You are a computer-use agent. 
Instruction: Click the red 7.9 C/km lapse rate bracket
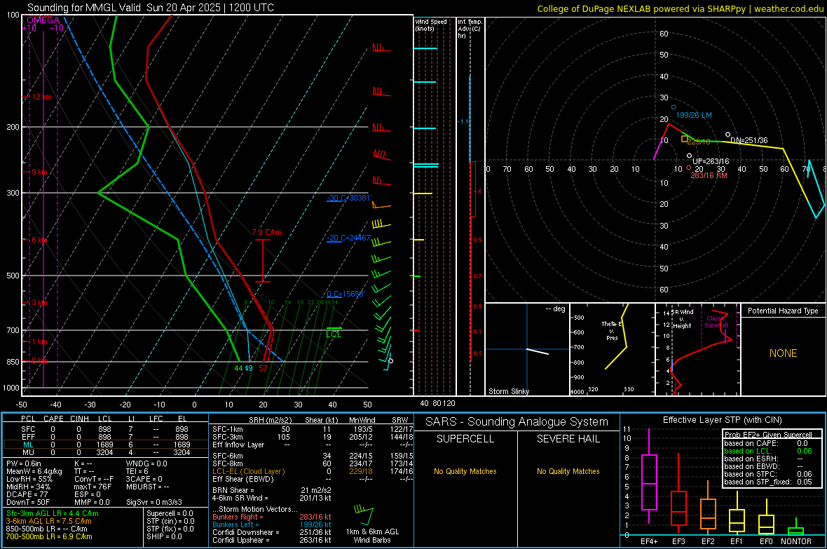(263, 261)
